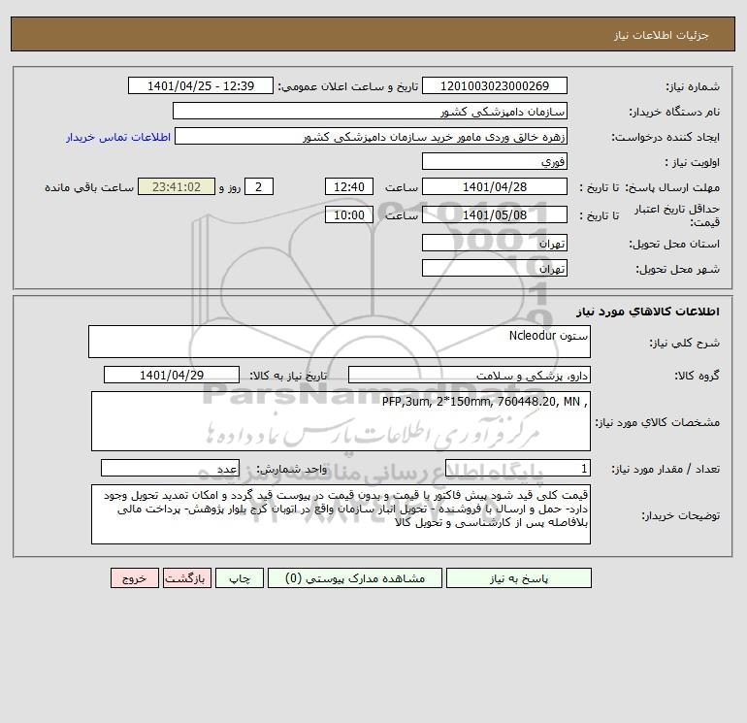Click the label شرح کلی نیاز

click(x=685, y=343)
